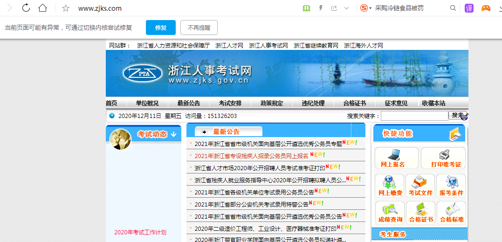Click the 考试动态 down arrow
The width and height of the screenshot is (502, 242).
(173, 134)
